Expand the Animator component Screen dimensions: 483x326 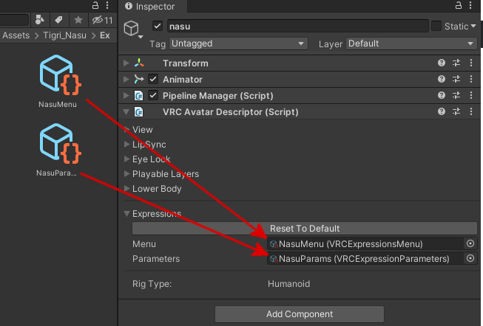(x=126, y=79)
